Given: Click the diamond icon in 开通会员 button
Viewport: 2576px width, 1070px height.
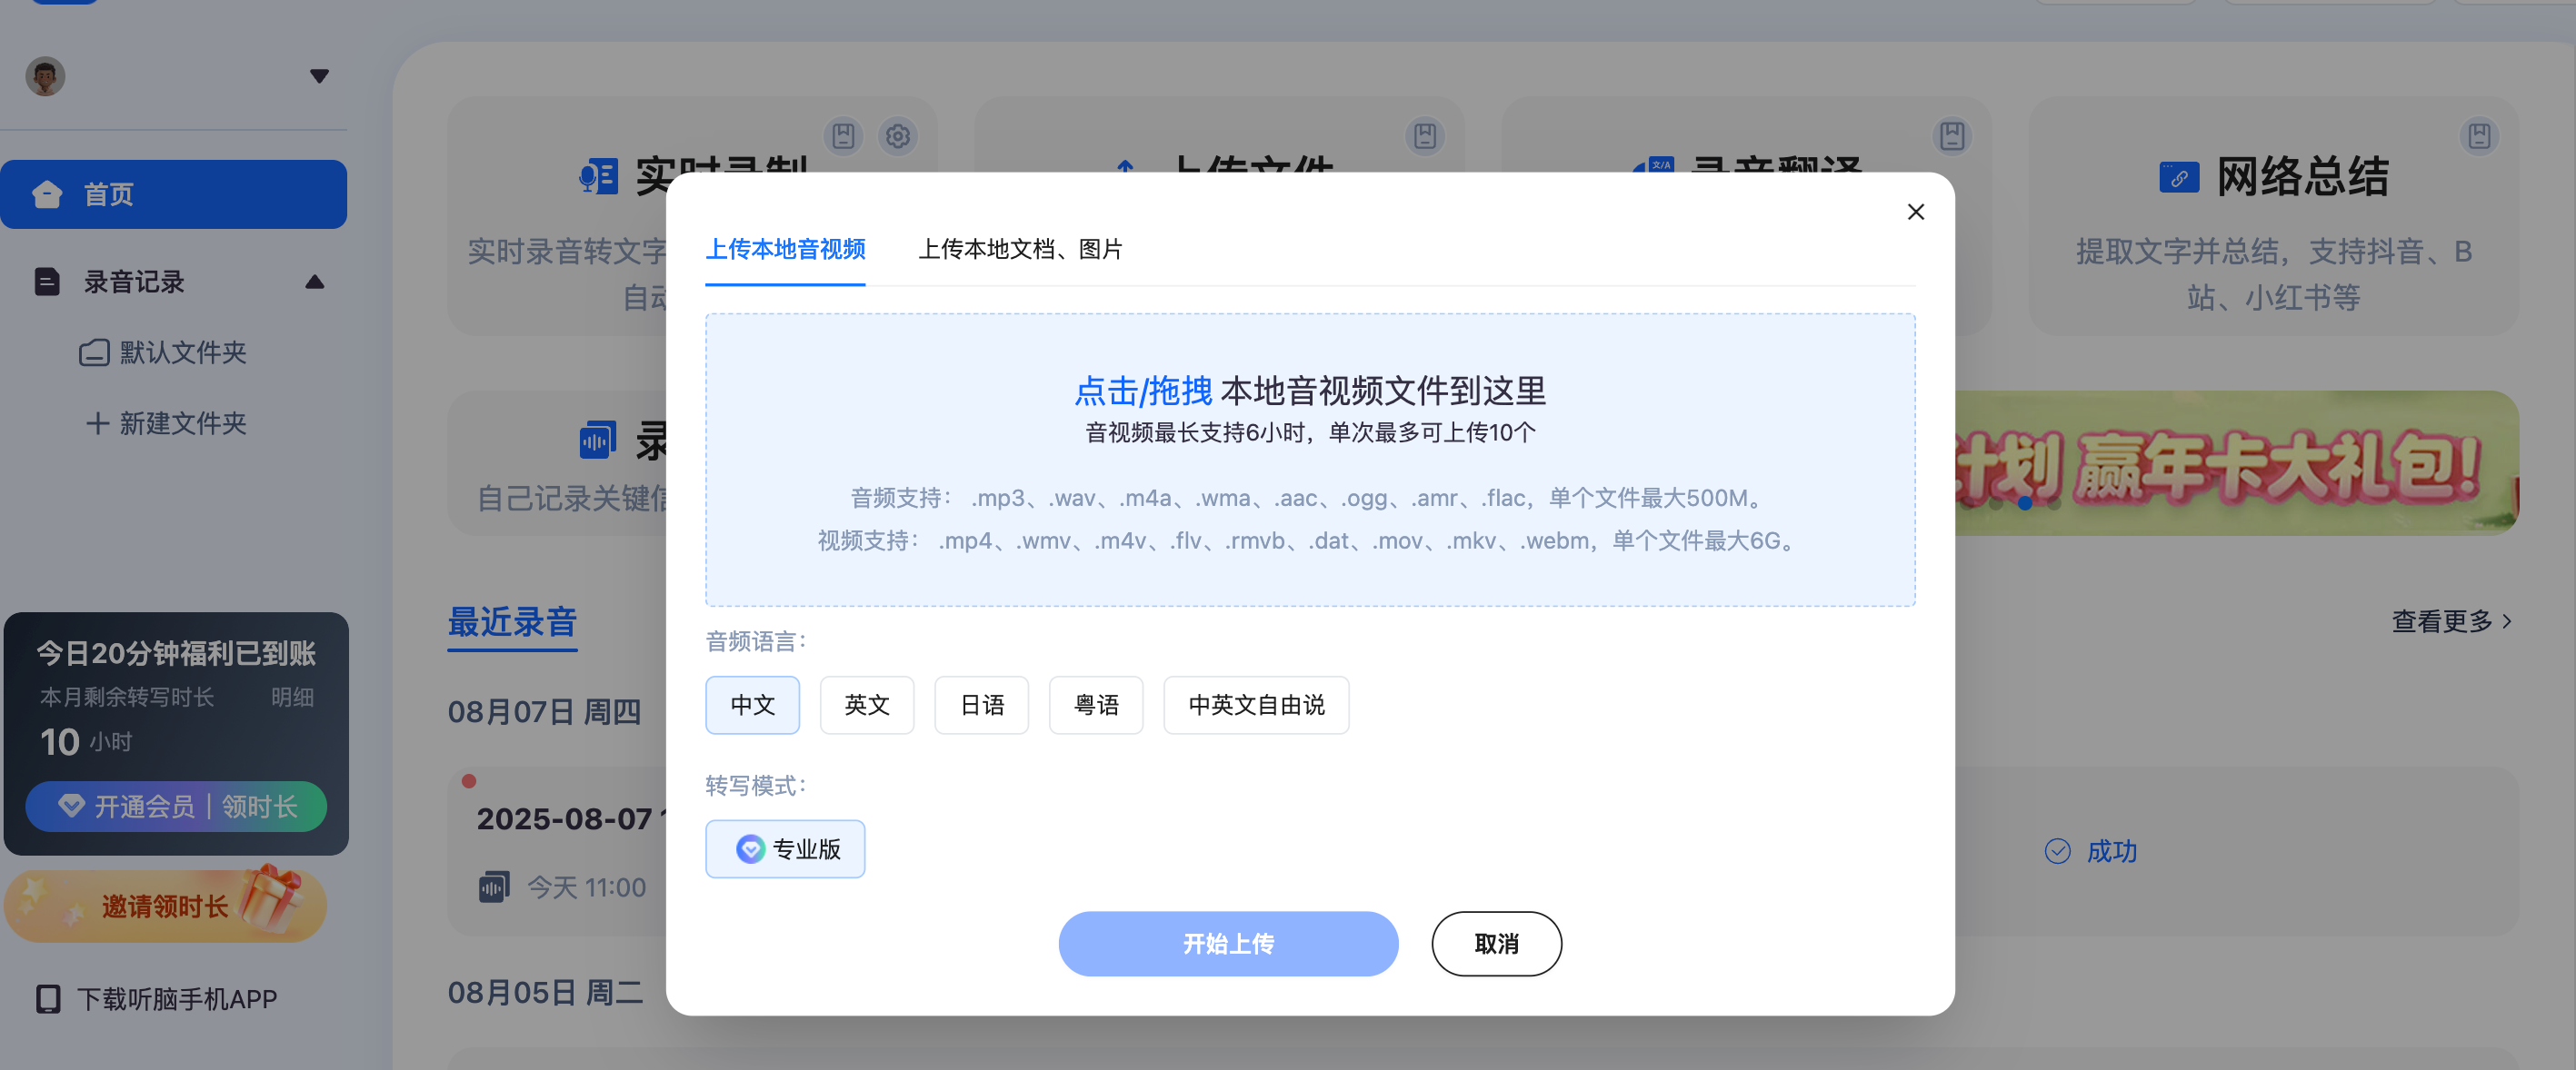Looking at the screenshot, I should click(x=71, y=806).
